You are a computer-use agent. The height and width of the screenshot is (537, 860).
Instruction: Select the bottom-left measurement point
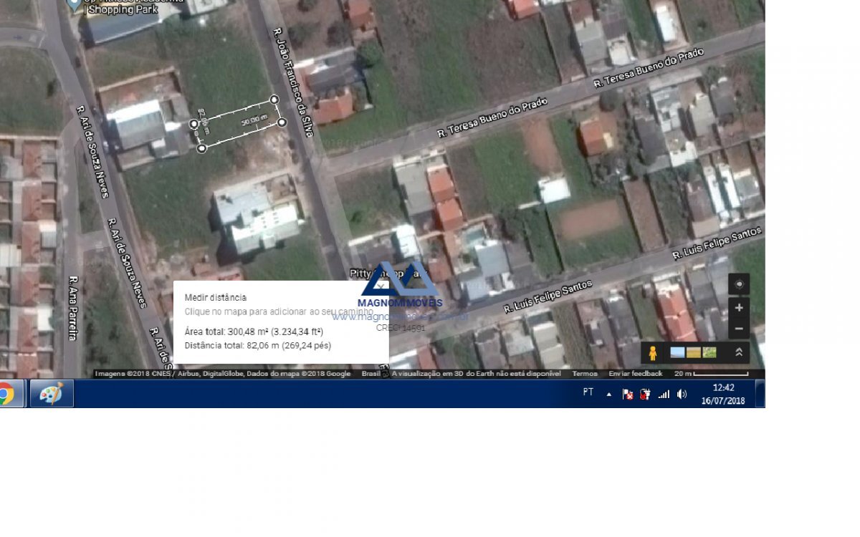pyautogui.click(x=201, y=148)
